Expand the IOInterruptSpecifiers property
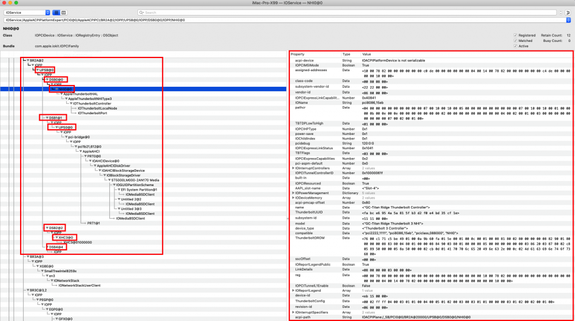 293,312
